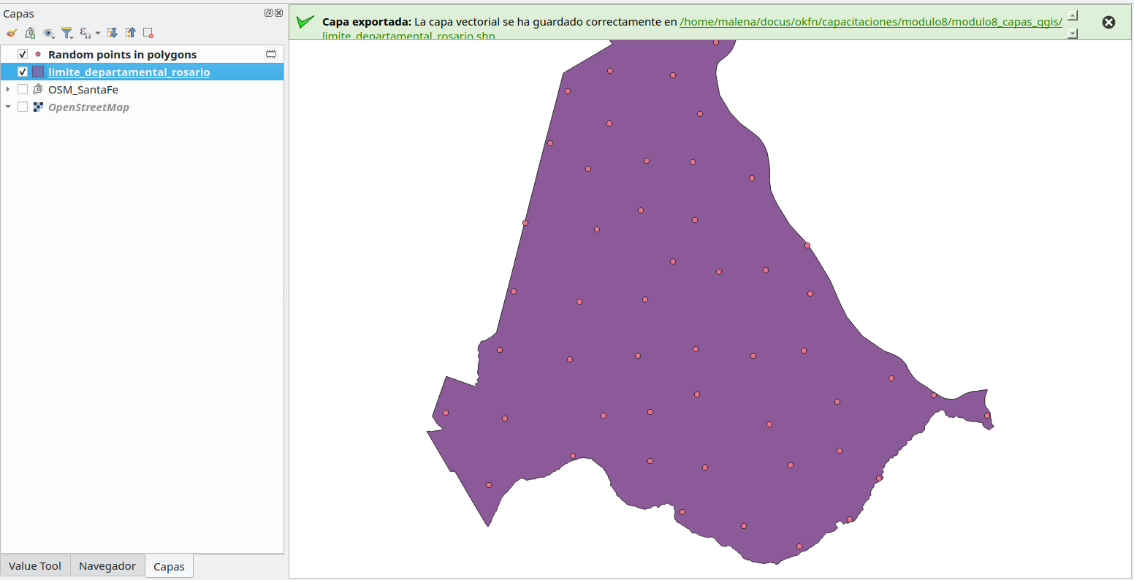1134x580 pixels.
Task: Click the message bar scroll down arrow
Action: (x=1073, y=34)
